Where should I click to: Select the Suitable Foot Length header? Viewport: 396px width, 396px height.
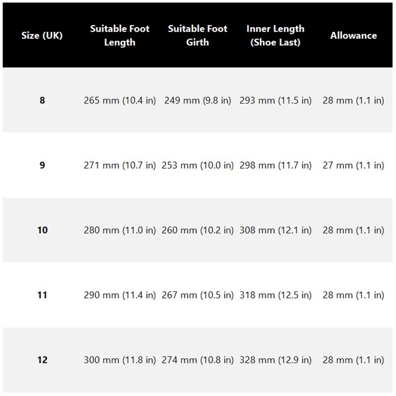pyautogui.click(x=120, y=35)
